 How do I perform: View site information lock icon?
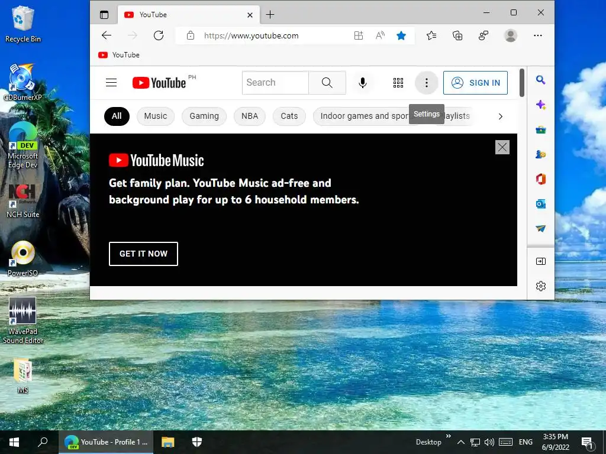point(190,35)
